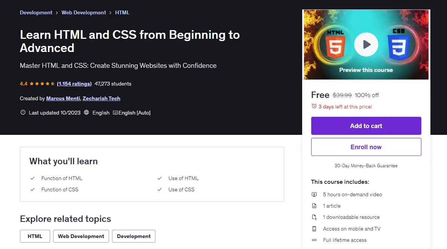Open the Development breadcrumb link
This screenshot has width=447, height=249.
(x=36, y=12)
